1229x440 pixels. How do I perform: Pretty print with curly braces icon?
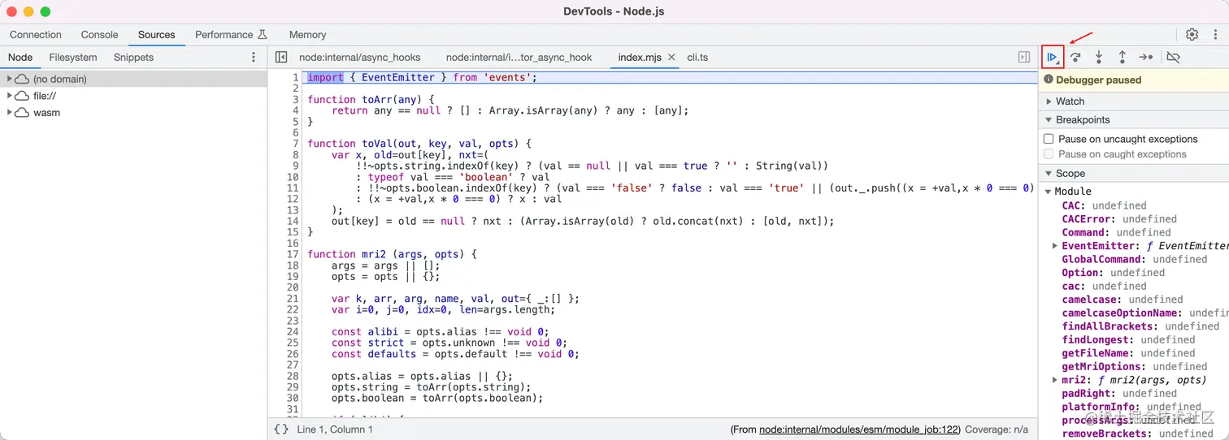click(281, 429)
